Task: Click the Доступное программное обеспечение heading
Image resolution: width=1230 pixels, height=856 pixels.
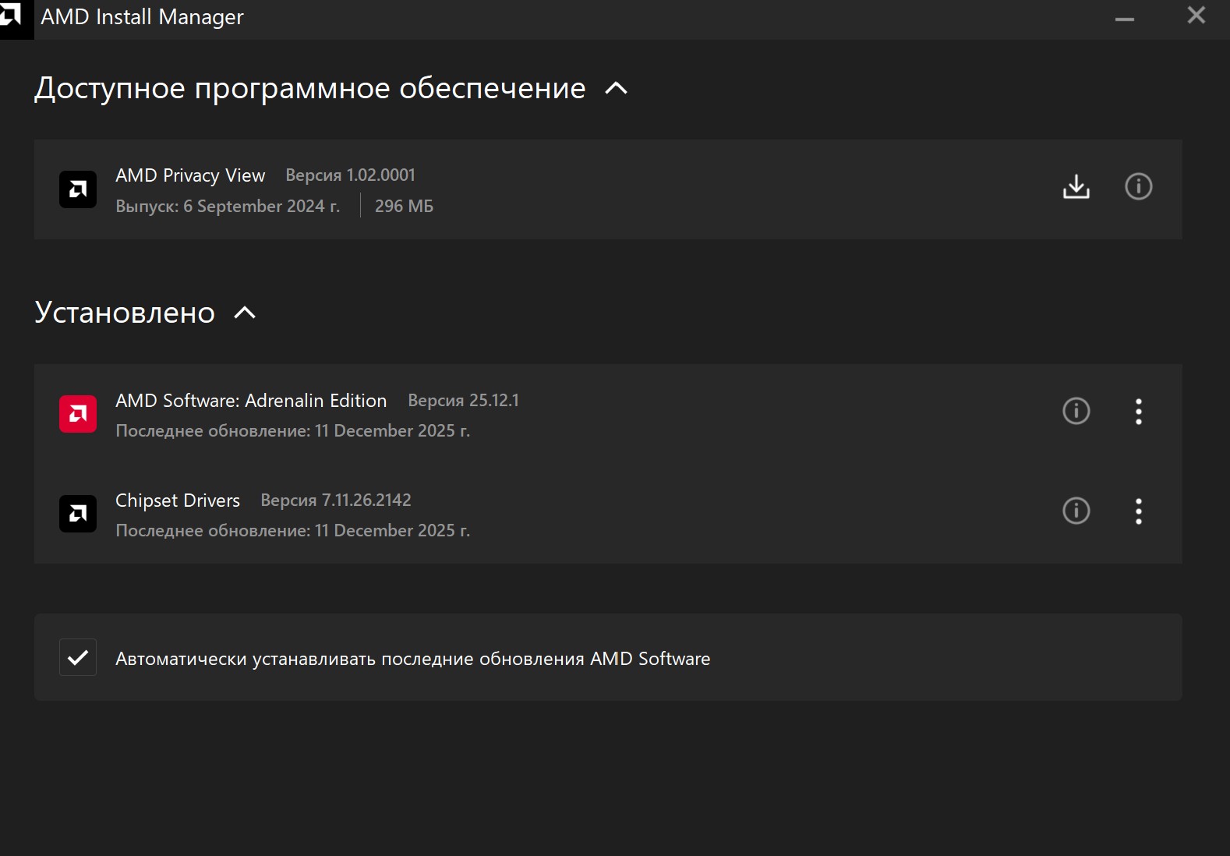Action: click(309, 88)
